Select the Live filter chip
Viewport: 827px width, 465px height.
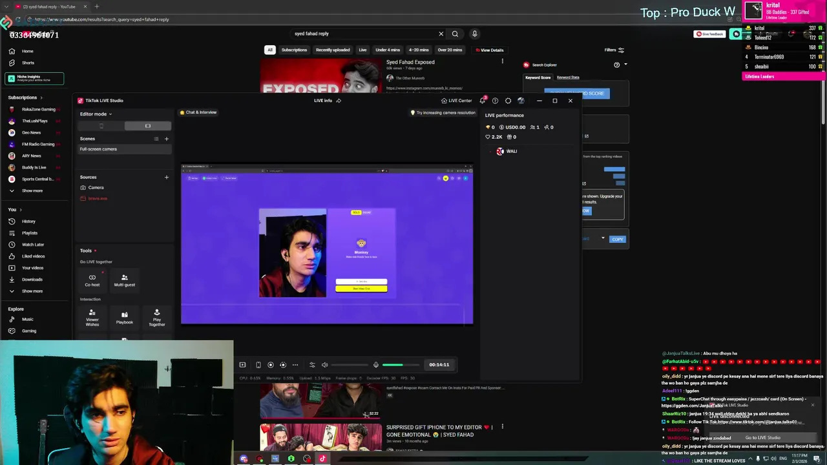[x=362, y=50]
